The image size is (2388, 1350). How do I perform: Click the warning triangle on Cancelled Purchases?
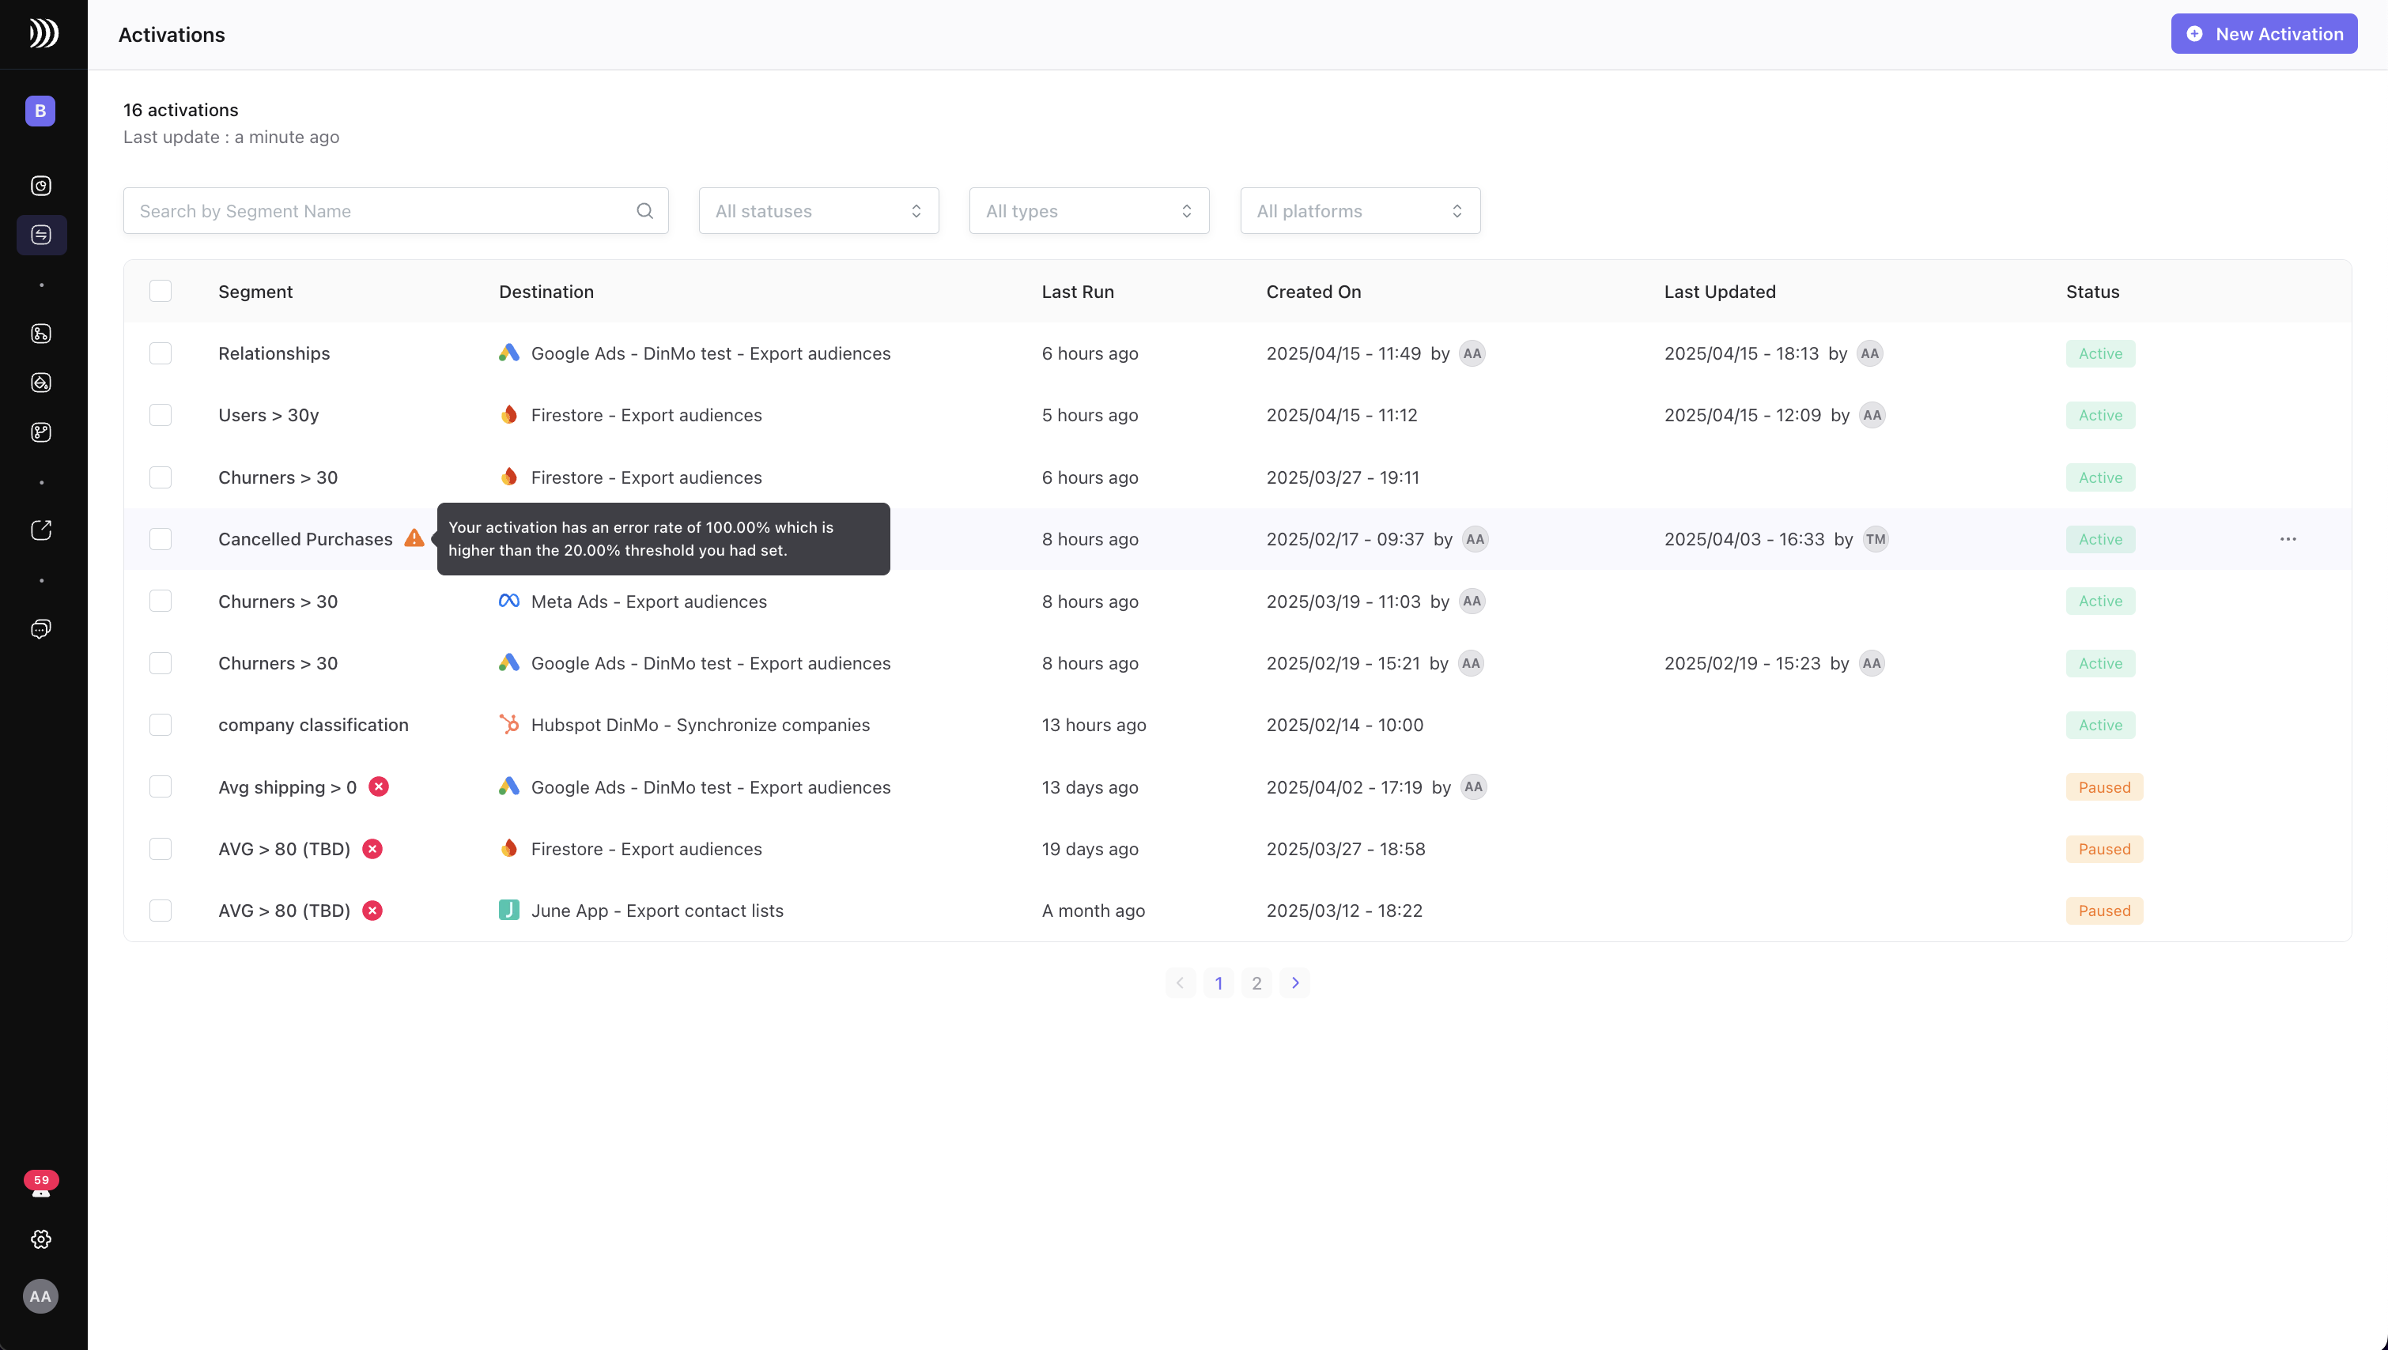(414, 539)
